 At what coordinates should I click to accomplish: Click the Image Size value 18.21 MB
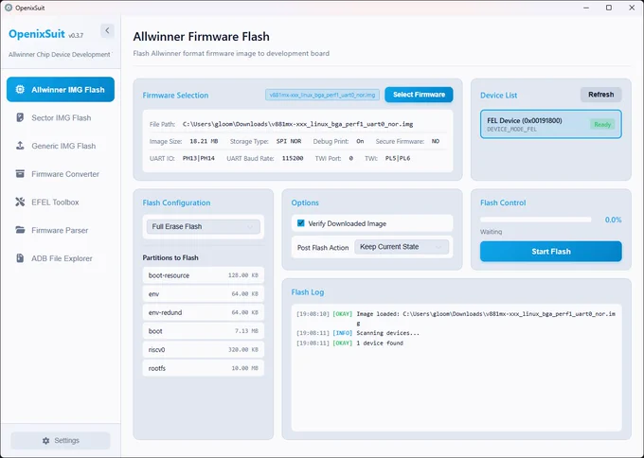tap(204, 141)
